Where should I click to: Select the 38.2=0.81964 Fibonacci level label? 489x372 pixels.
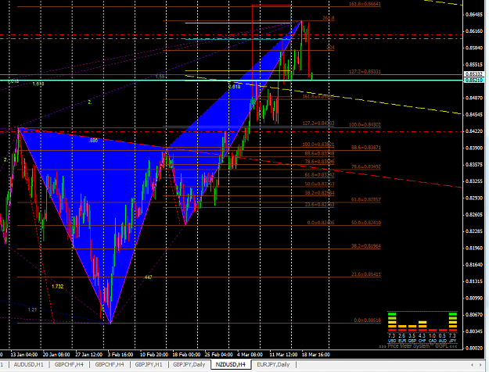(x=366, y=246)
